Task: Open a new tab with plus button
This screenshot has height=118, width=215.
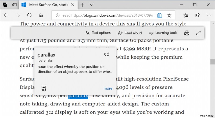Action: (x=83, y=5)
